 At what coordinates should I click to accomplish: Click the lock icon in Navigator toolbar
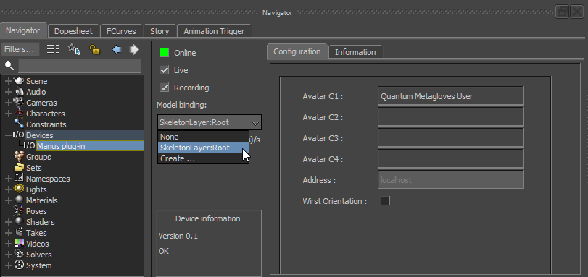pyautogui.click(x=94, y=49)
